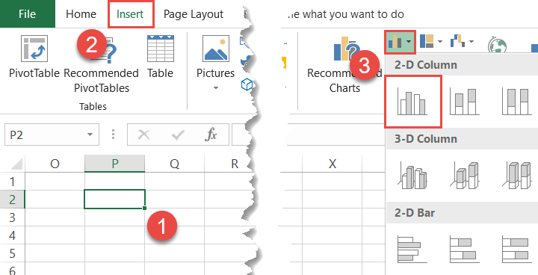538x275 pixels.
Task: Choose 2-D Clustered Column chart
Action: tap(412, 102)
